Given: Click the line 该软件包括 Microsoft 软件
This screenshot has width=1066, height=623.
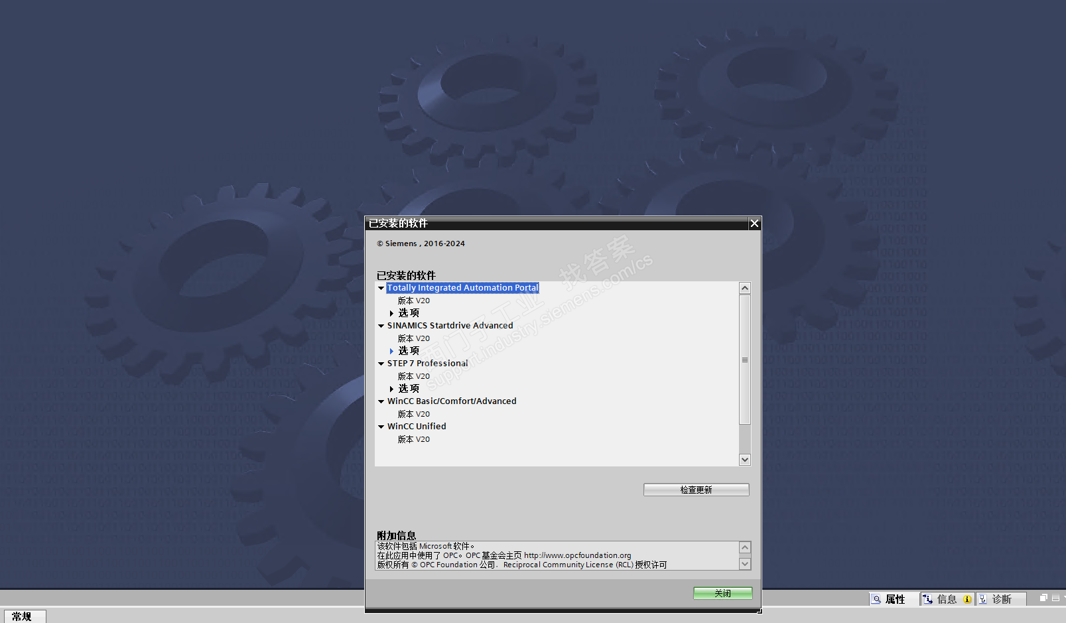Looking at the screenshot, I should tap(426, 547).
